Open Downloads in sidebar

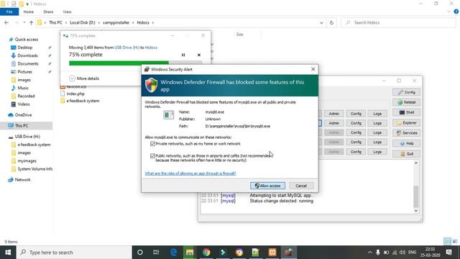tap(27, 55)
